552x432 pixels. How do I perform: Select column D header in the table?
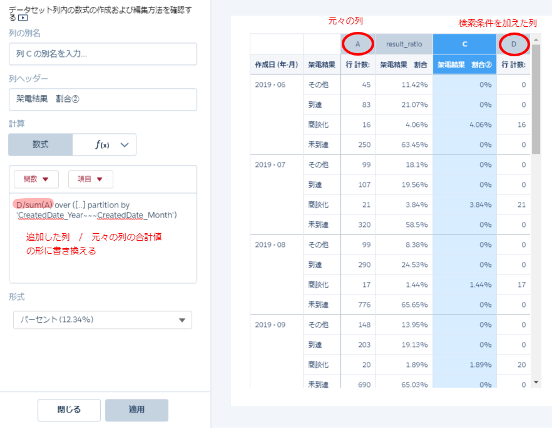tap(514, 44)
